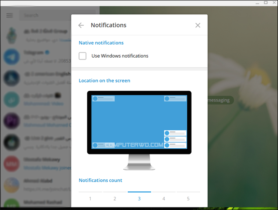The height and width of the screenshot is (210, 278).
Task: Set notifications count to 1
Action: pyautogui.click(x=90, y=197)
